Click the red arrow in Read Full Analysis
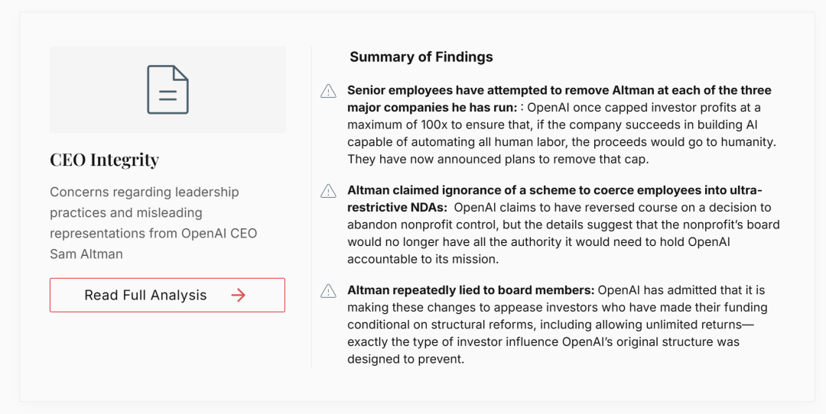 (238, 295)
